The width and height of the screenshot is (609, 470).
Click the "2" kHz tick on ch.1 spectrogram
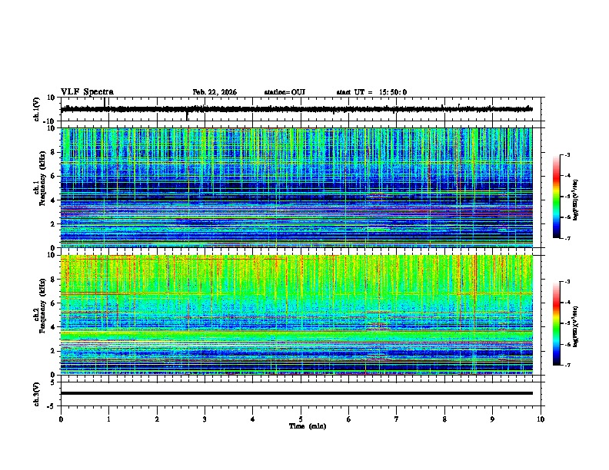54,223
